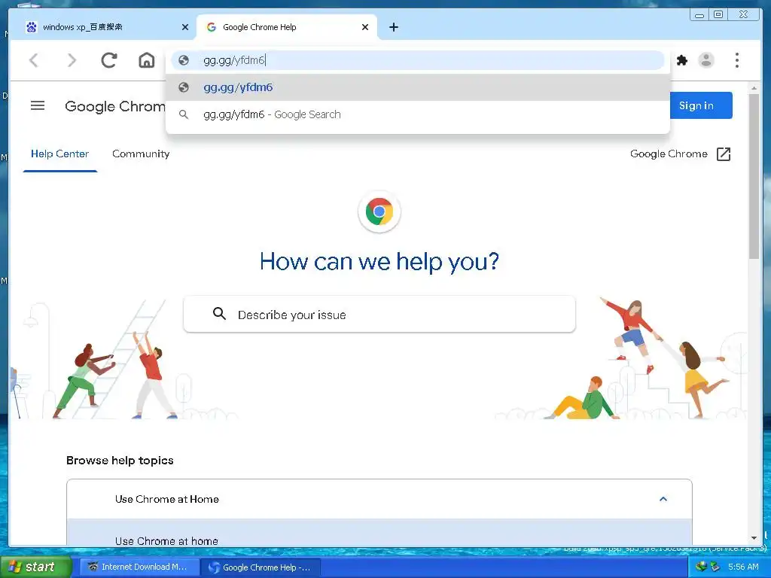Viewport: 771px width, 578px height.
Task: Close the windows xp Baidu tab
Action: pos(185,27)
